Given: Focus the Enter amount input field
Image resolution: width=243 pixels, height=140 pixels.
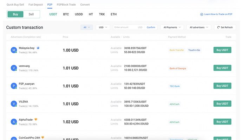Looking at the screenshot, I should point(129,27).
